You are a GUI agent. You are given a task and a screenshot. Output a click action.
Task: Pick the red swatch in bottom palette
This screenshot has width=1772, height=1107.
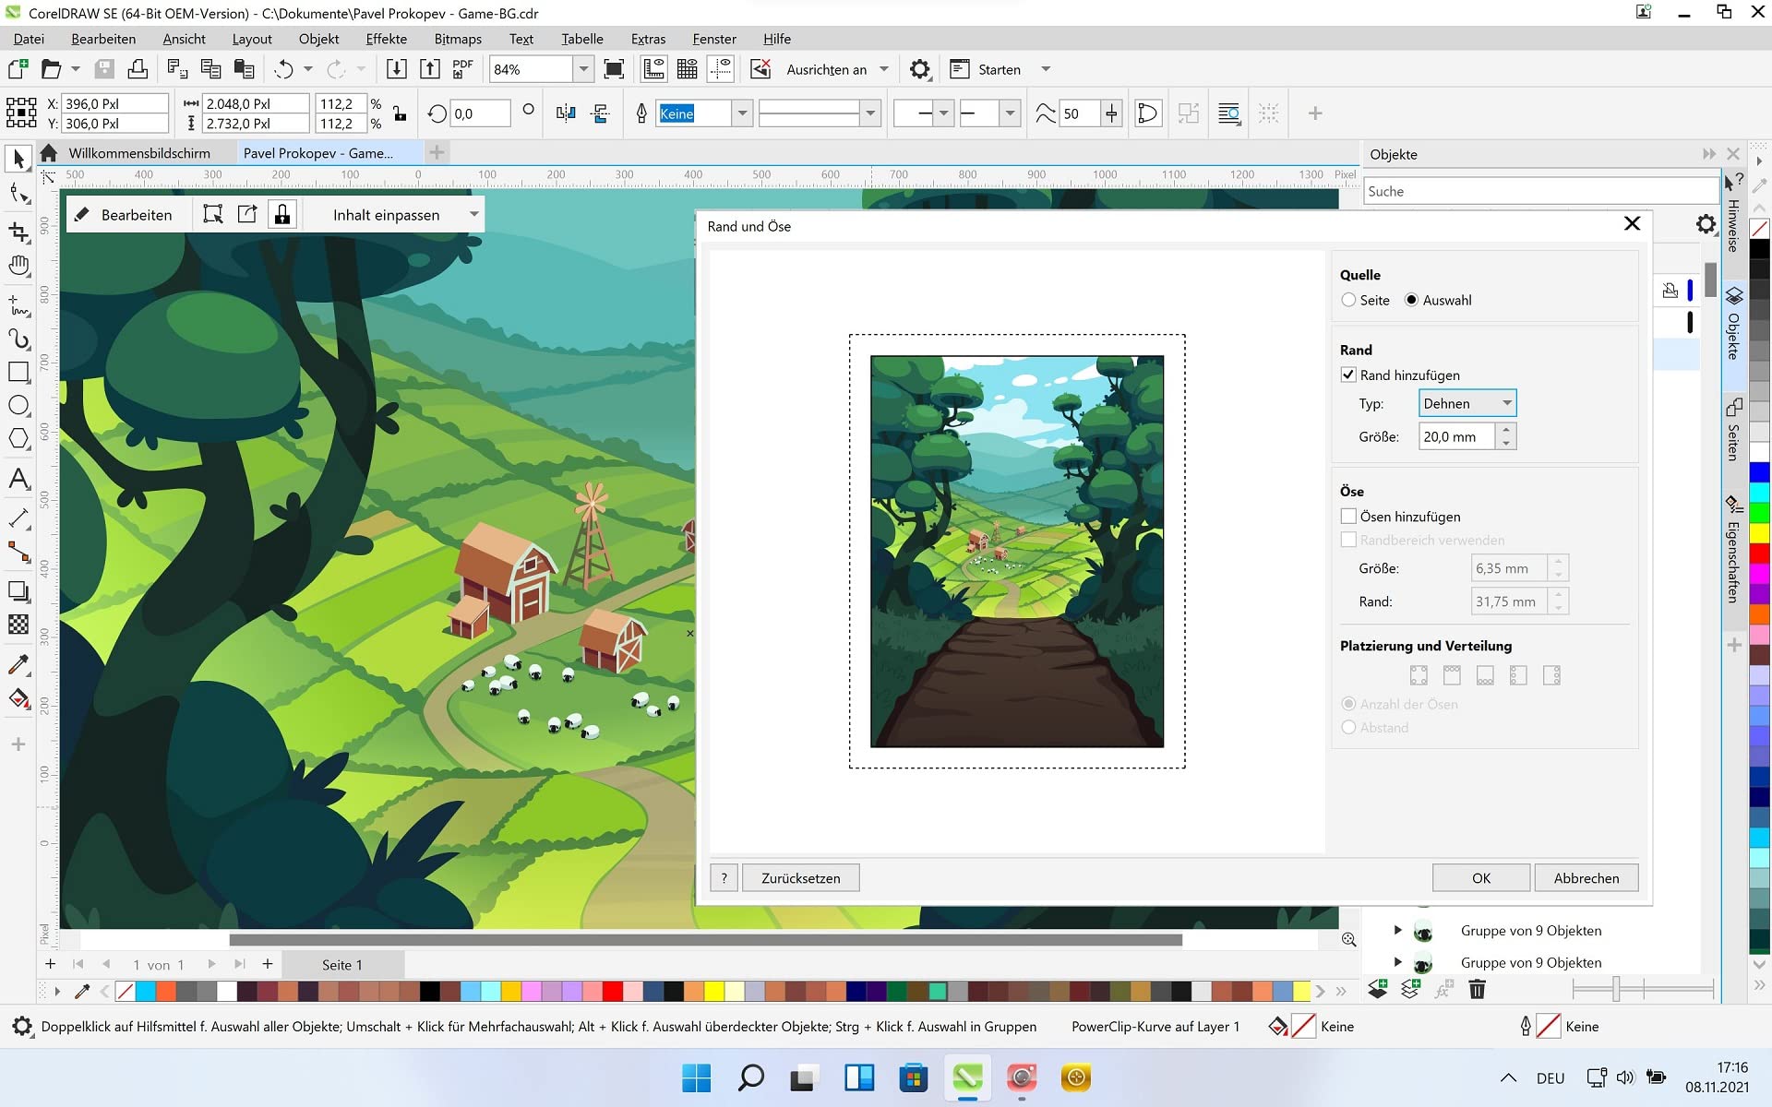coord(612,992)
